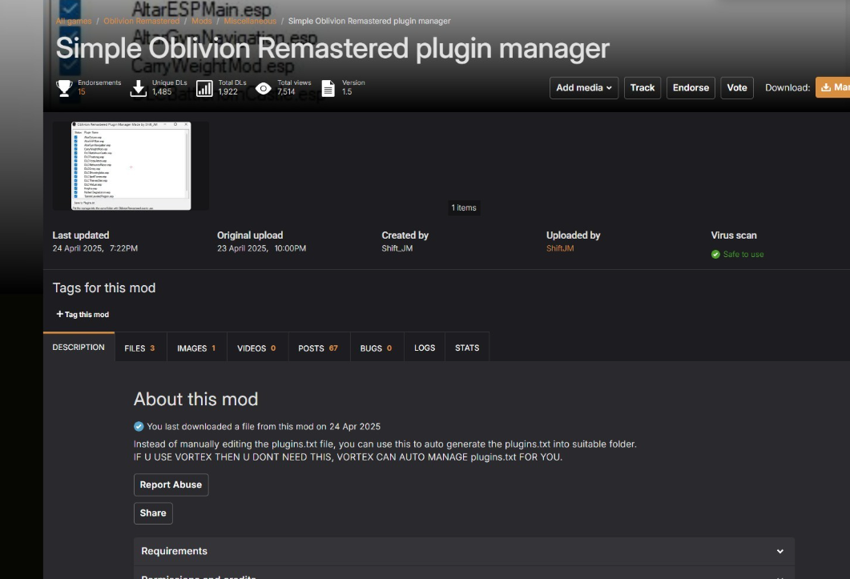Click the last downloaded on 24 Apr 2025 notice
The width and height of the screenshot is (850, 579).
[x=264, y=427]
